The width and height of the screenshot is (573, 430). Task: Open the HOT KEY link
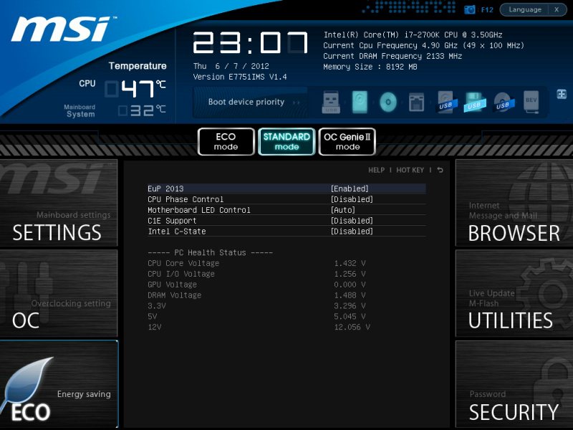410,170
